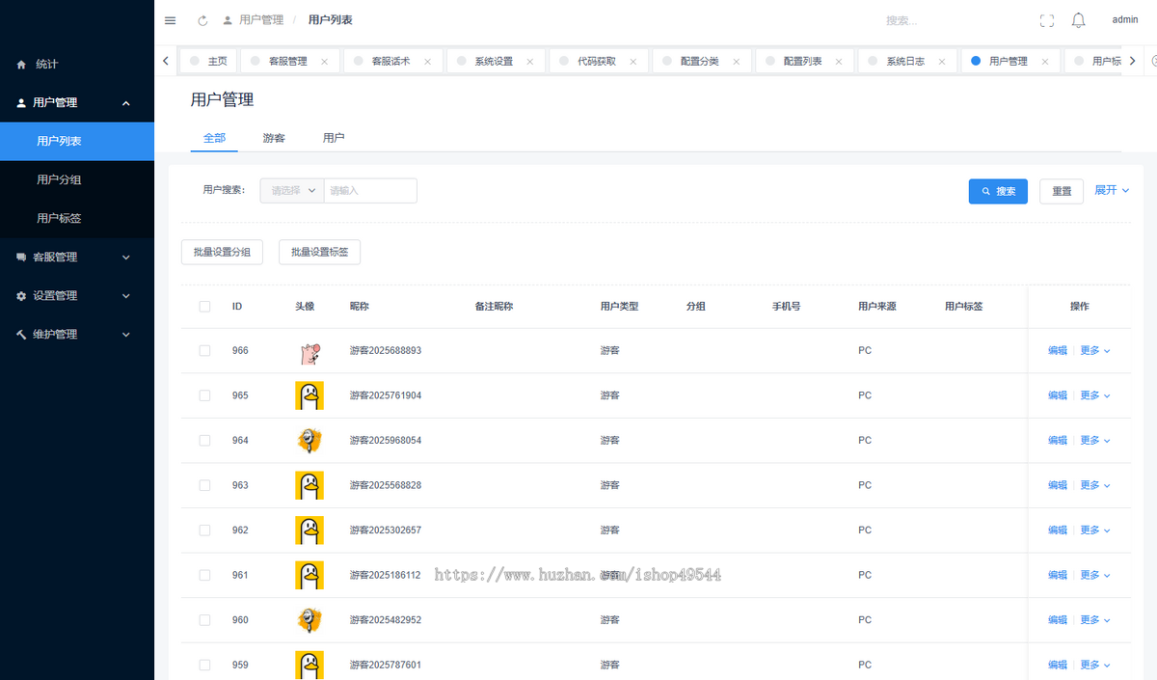The image size is (1157, 680).
Task: Check the row for ID 959
Action: click(204, 665)
